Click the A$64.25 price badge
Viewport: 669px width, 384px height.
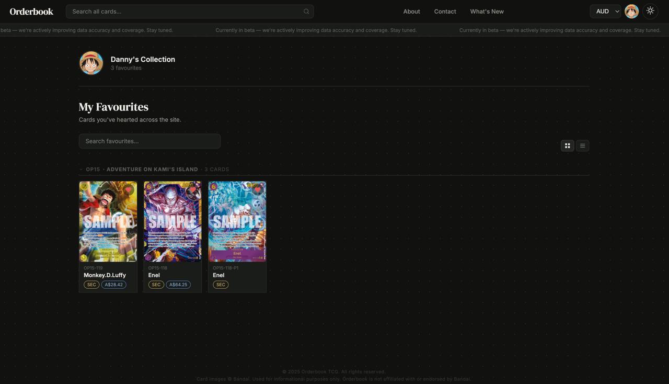[x=178, y=285]
